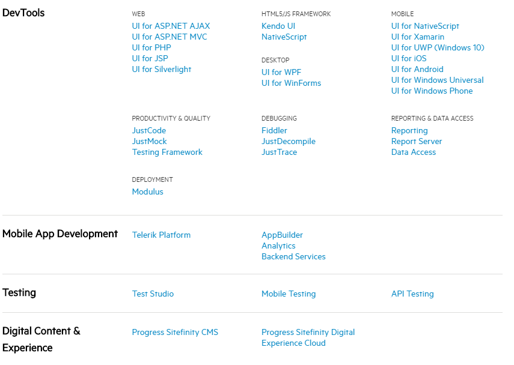
Task: Open the UI for ASP.NET AJAX link
Action: click(171, 26)
